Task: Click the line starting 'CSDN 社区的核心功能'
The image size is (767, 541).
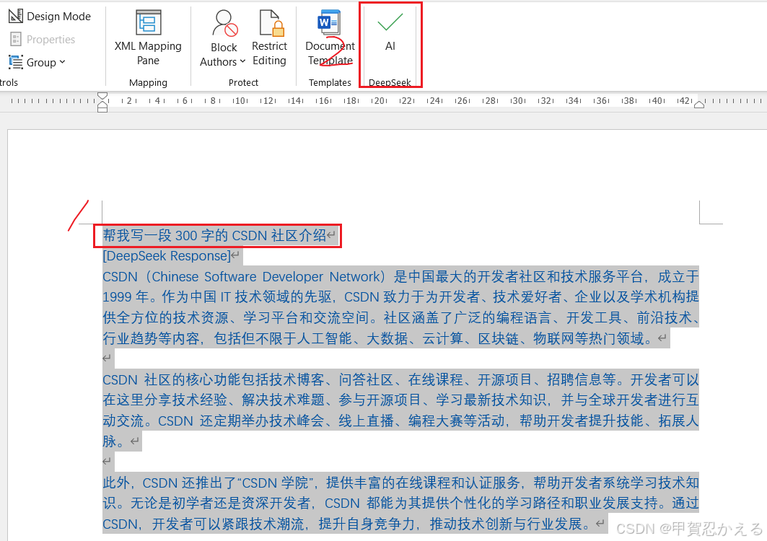Action: tap(400, 379)
